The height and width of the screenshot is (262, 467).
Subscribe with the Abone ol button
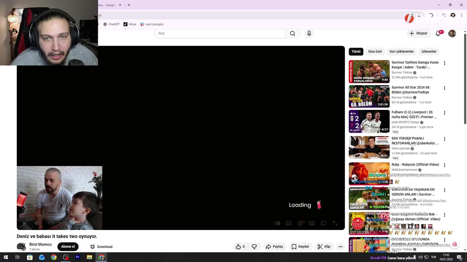(68, 247)
